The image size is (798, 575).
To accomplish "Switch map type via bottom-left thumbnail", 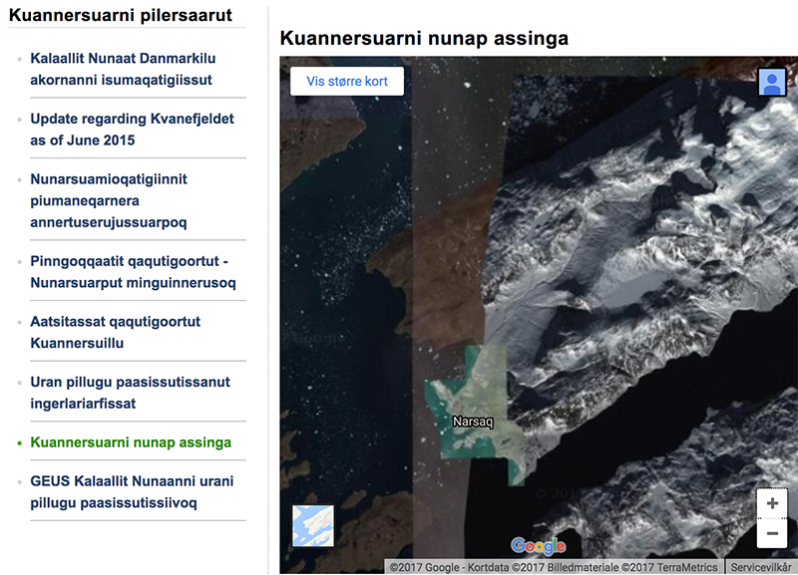I will click(x=312, y=525).
